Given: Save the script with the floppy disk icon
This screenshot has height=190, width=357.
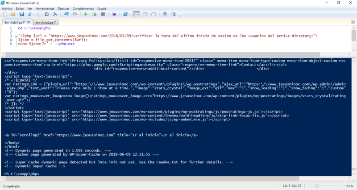Looking at the screenshot, I should tap(22, 14).
